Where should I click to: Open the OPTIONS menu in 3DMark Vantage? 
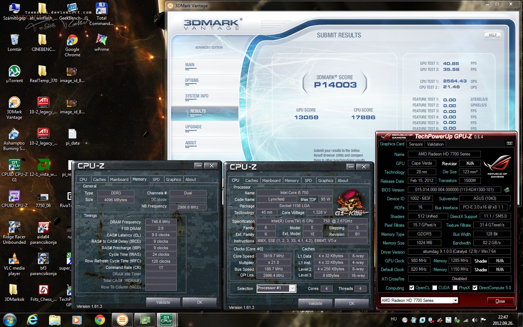[x=192, y=80]
